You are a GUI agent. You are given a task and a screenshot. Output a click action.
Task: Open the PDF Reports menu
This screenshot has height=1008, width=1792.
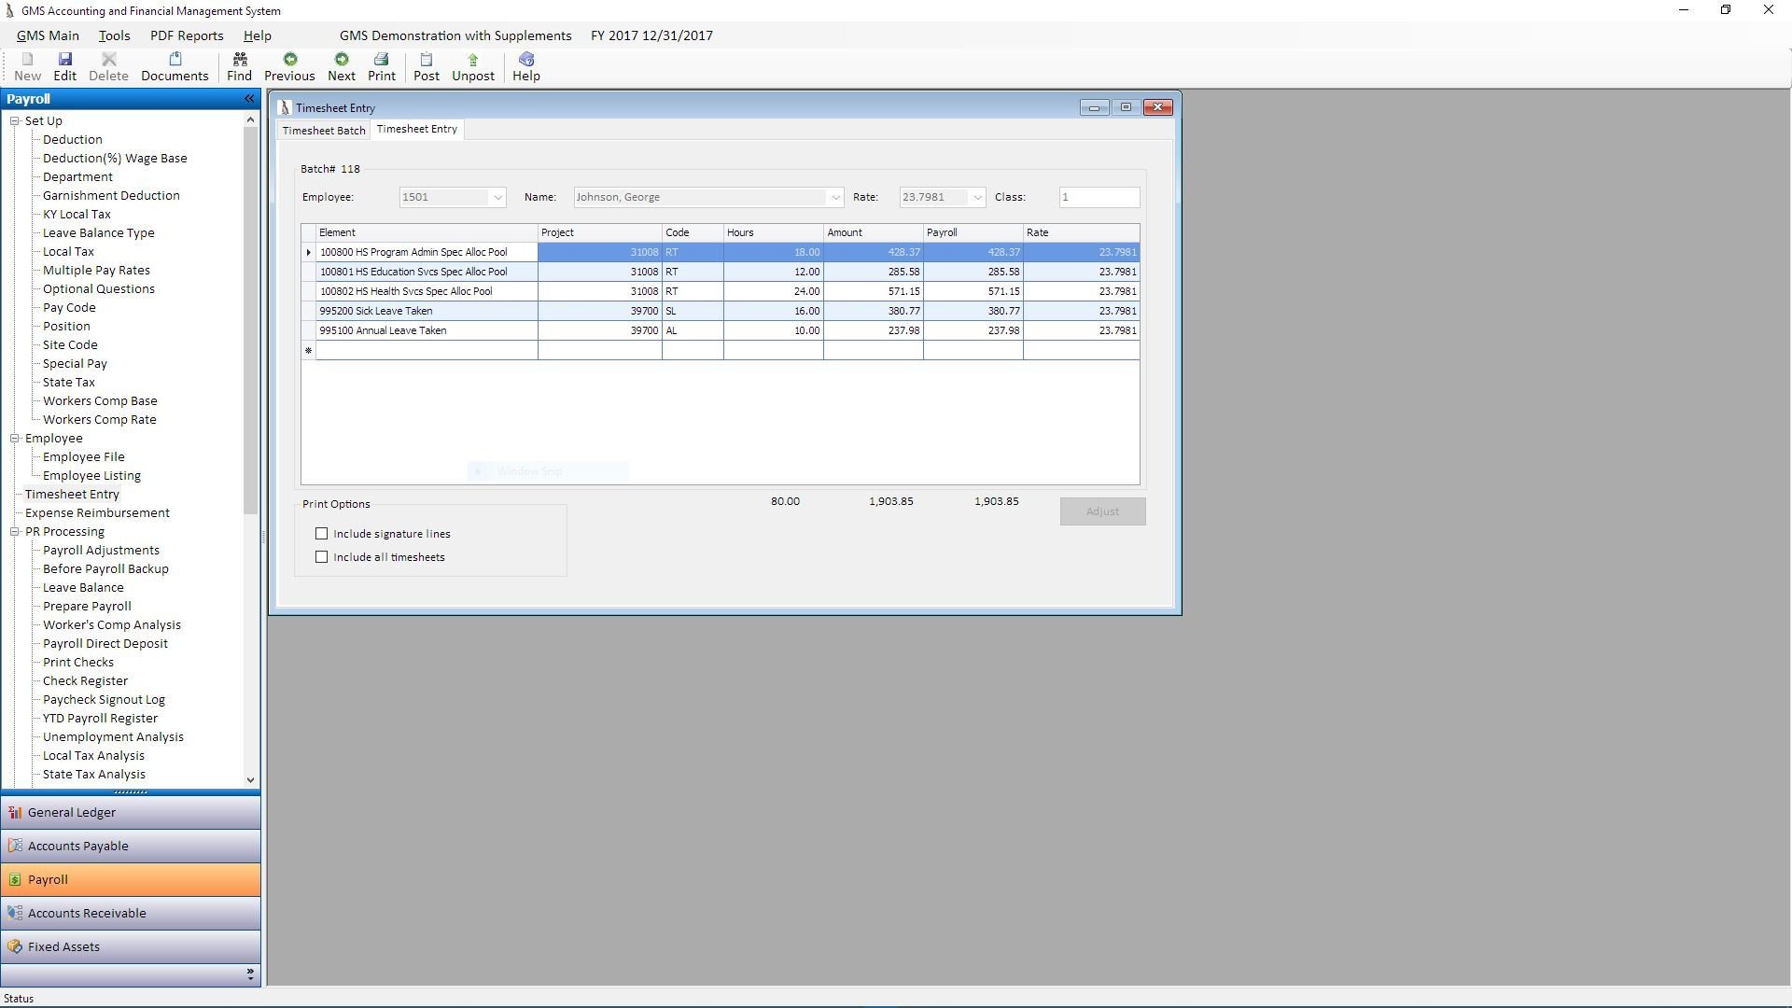187,35
